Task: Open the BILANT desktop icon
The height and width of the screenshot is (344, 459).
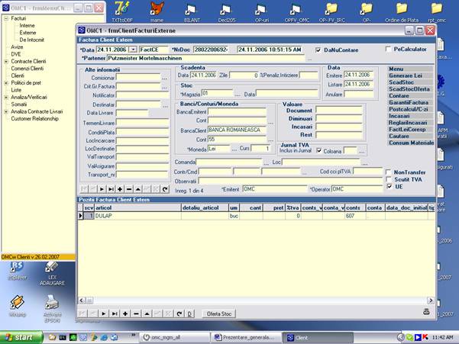Action: point(192,10)
